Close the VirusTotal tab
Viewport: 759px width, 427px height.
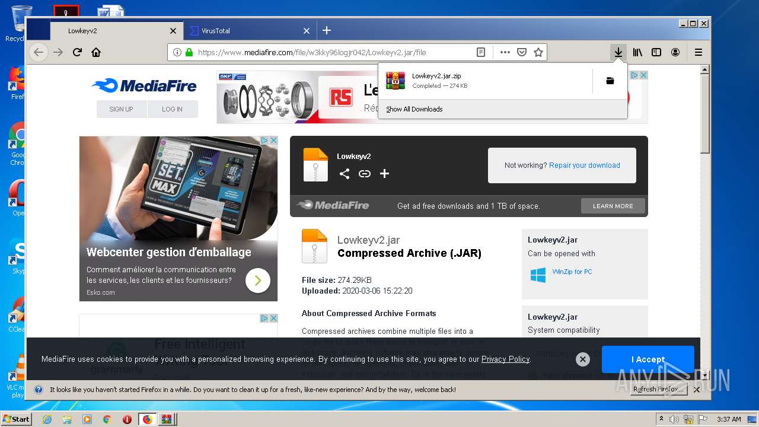click(307, 31)
